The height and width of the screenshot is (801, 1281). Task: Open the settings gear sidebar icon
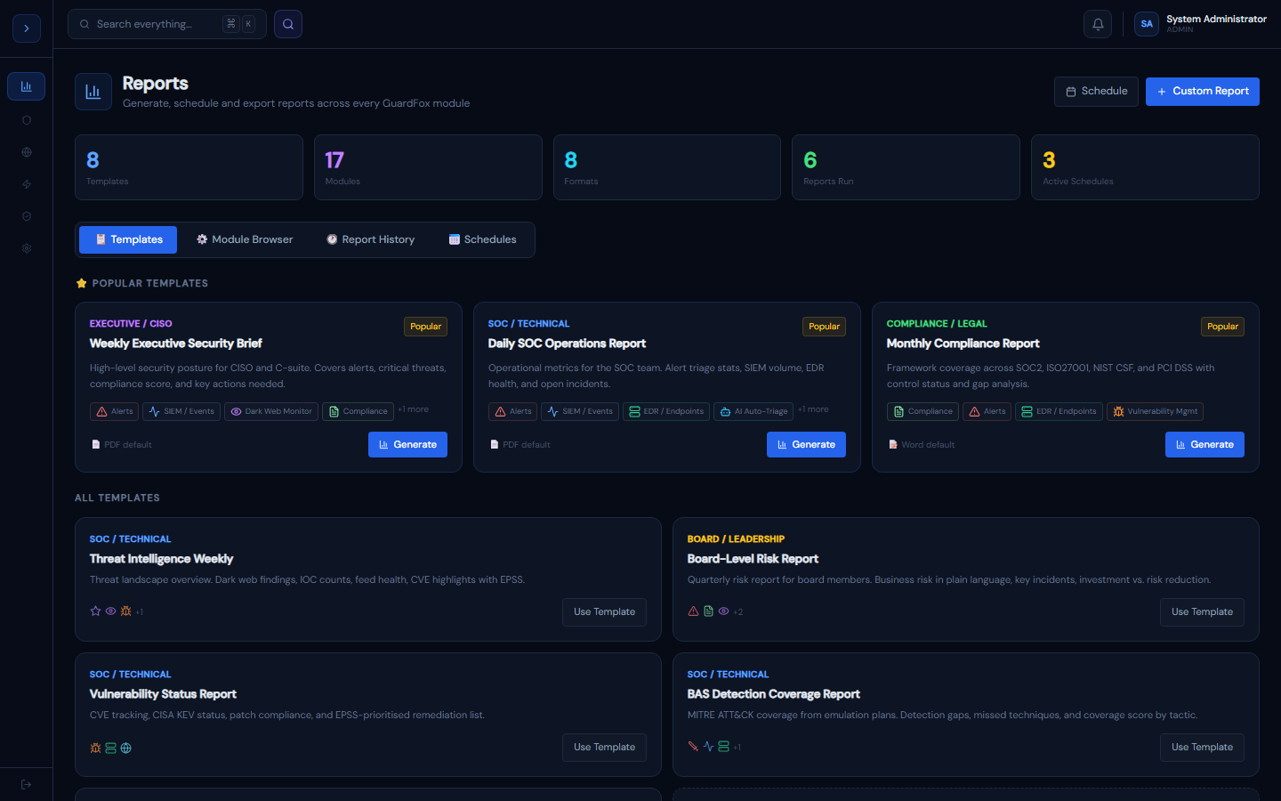tap(27, 248)
